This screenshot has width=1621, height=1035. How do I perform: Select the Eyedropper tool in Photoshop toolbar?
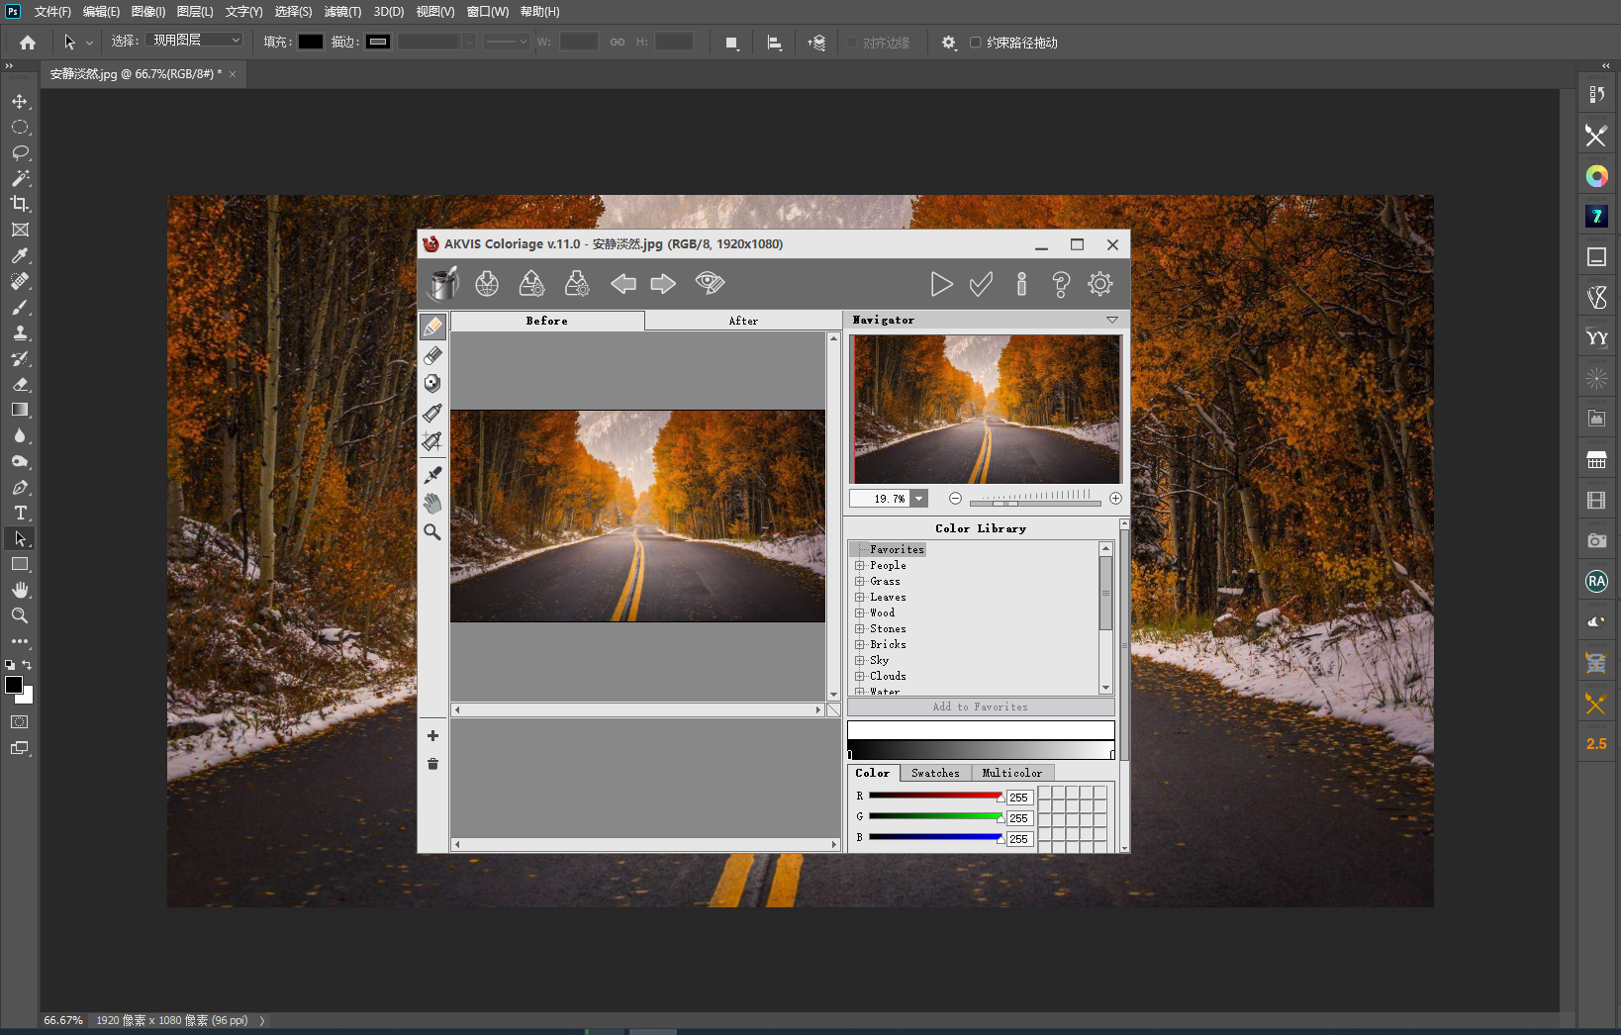coord(20,255)
